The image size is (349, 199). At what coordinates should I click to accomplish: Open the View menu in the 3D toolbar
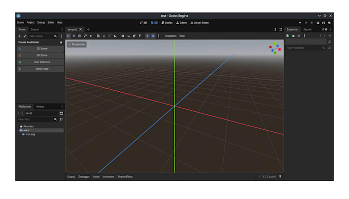[182, 36]
